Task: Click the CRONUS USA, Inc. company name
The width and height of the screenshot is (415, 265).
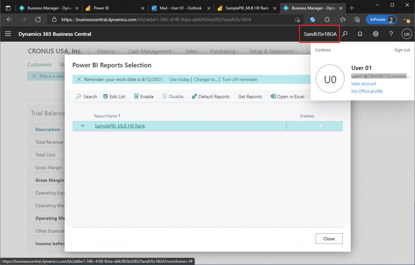Action: [x=55, y=51]
